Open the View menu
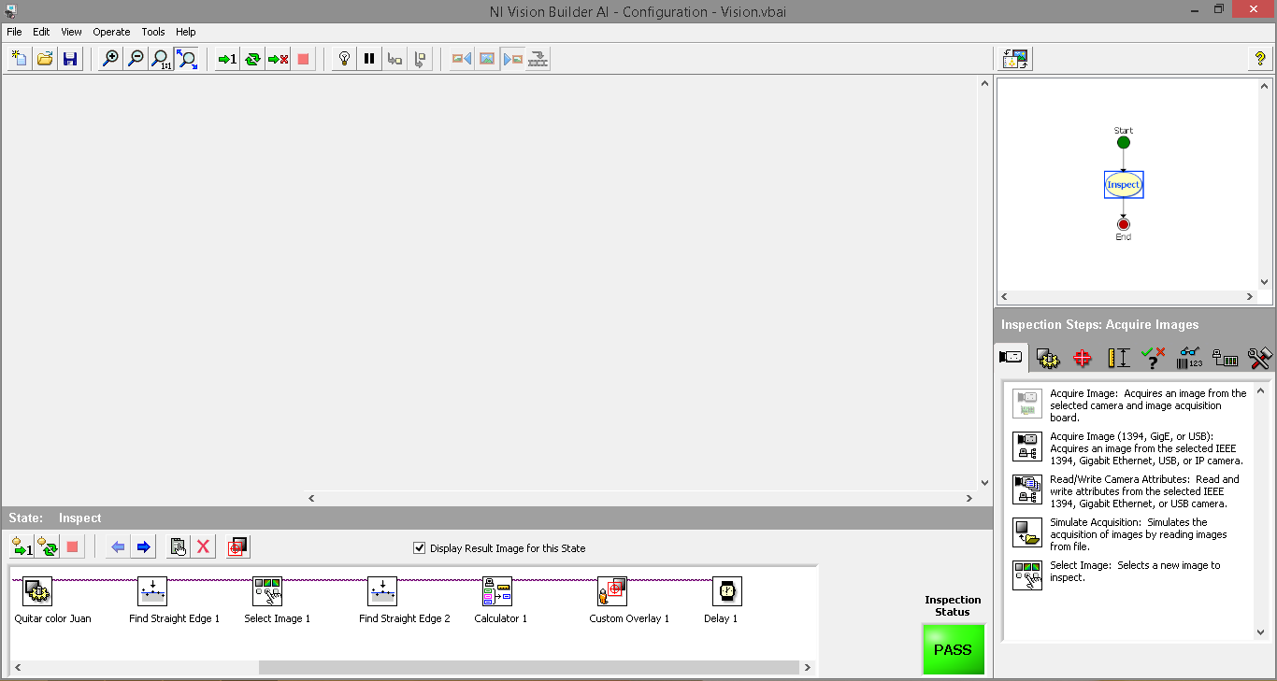 [71, 32]
